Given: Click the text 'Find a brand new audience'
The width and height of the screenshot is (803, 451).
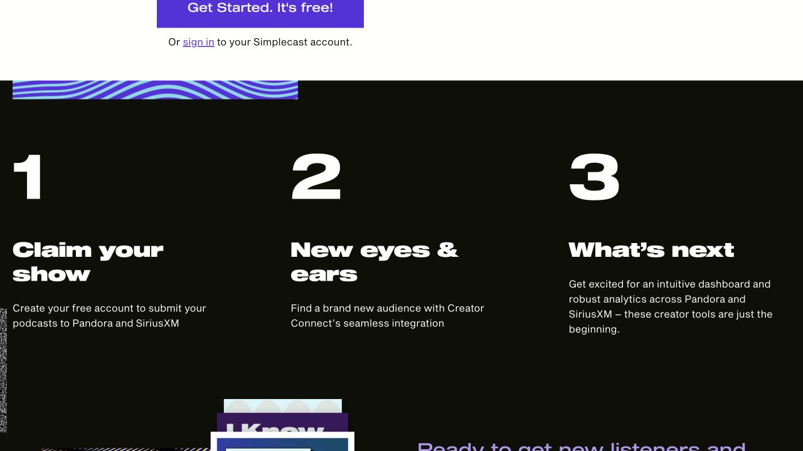Looking at the screenshot, I should tap(356, 308).
